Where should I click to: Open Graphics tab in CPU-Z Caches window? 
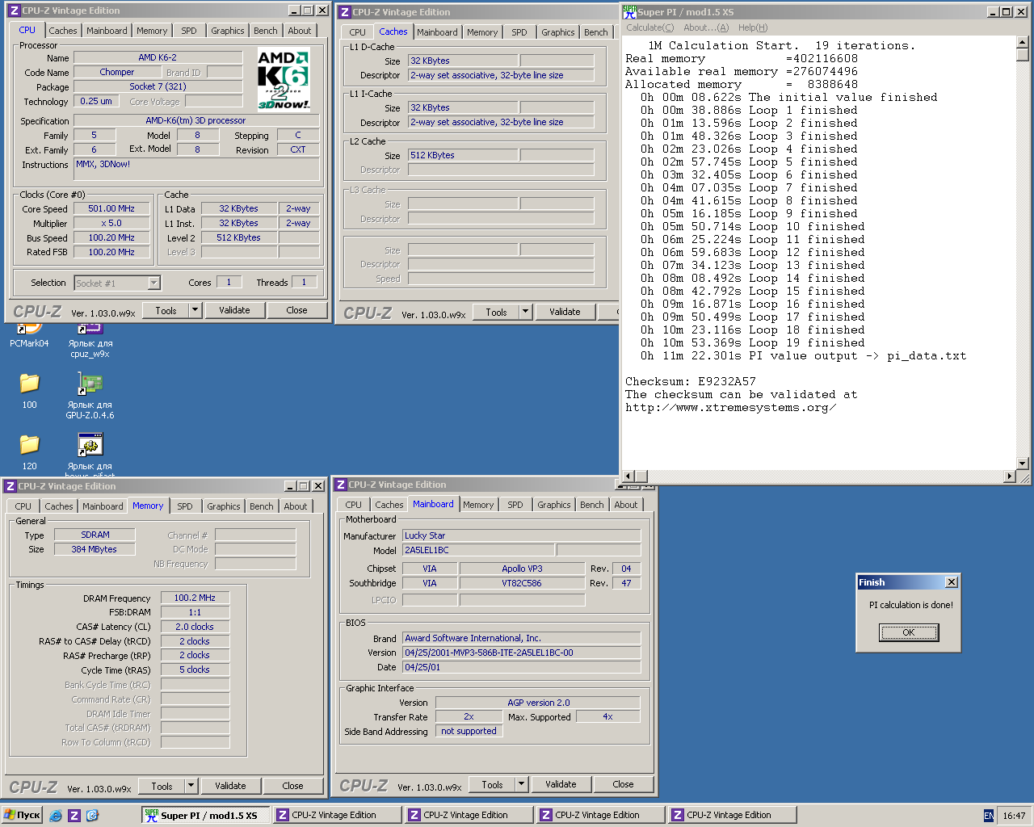[x=557, y=32]
